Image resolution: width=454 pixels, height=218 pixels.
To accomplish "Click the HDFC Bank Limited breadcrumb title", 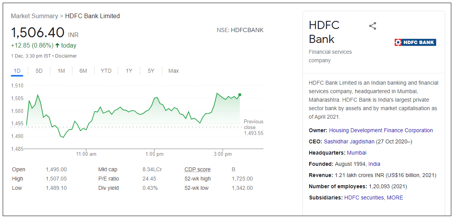I will tap(92, 16).
